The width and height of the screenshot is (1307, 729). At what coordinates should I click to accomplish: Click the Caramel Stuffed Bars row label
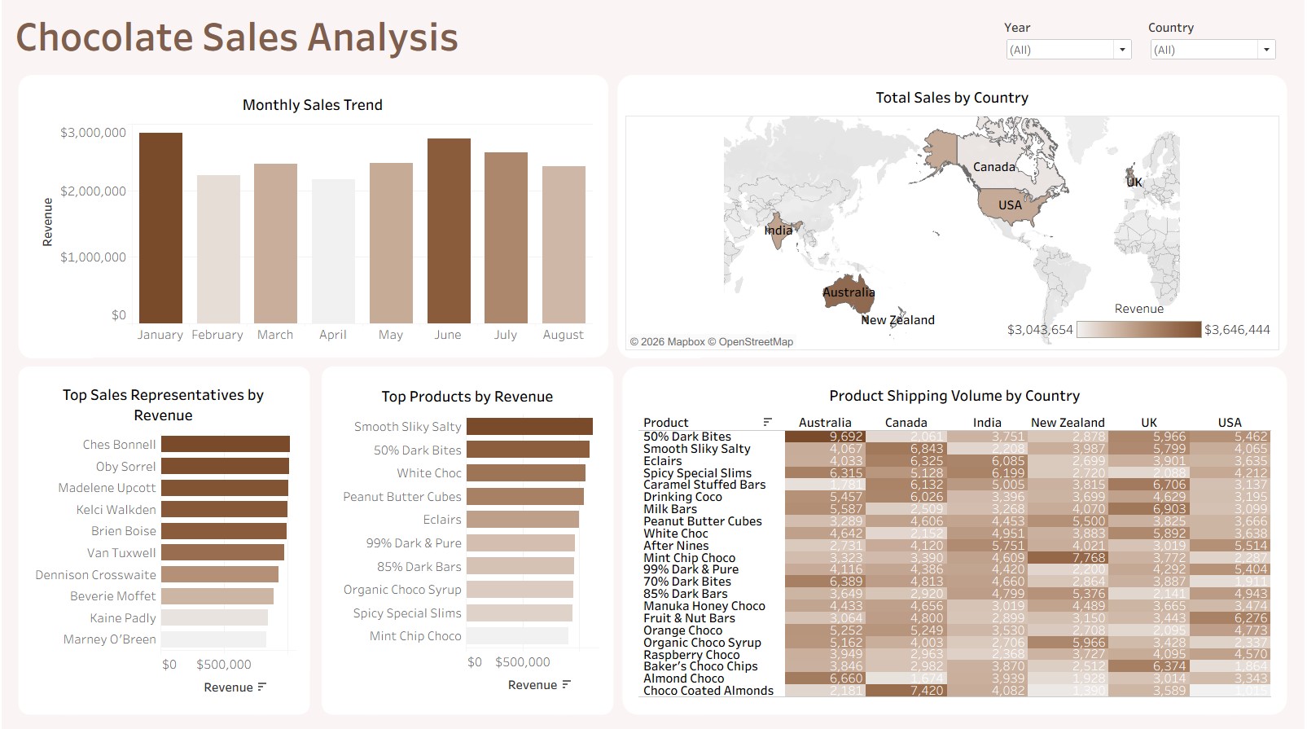(x=704, y=485)
